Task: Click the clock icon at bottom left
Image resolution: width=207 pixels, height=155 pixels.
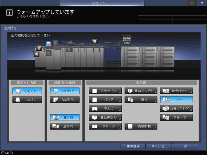Action: (3, 153)
